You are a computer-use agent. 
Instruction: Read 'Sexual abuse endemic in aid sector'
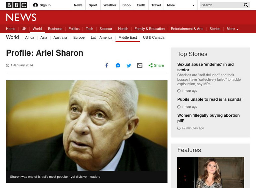[x=205, y=67]
